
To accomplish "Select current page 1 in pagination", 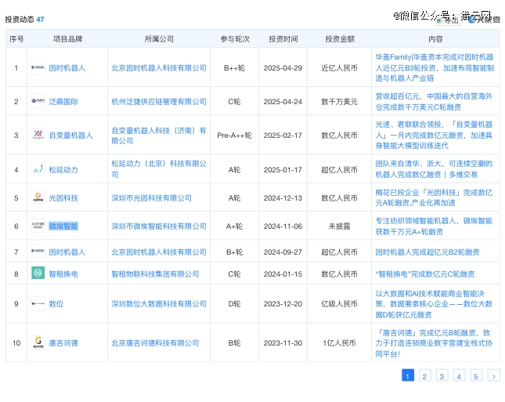I will tap(408, 376).
